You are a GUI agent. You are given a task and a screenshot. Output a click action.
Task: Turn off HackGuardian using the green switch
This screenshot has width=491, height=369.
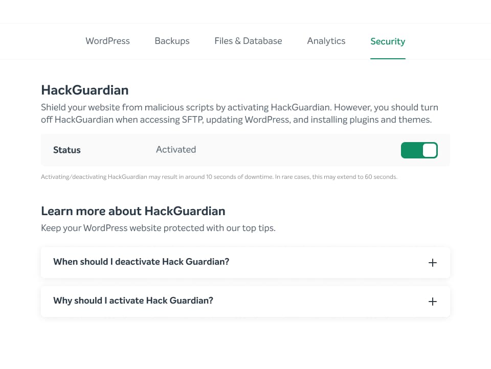pyautogui.click(x=419, y=150)
